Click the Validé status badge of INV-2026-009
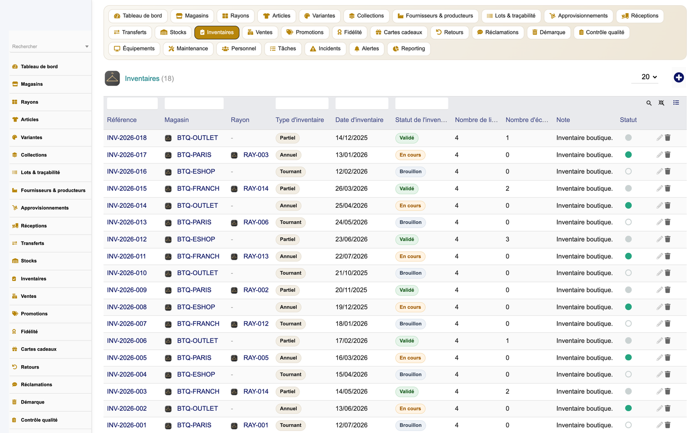Image resolution: width=699 pixels, height=433 pixels. tap(407, 290)
